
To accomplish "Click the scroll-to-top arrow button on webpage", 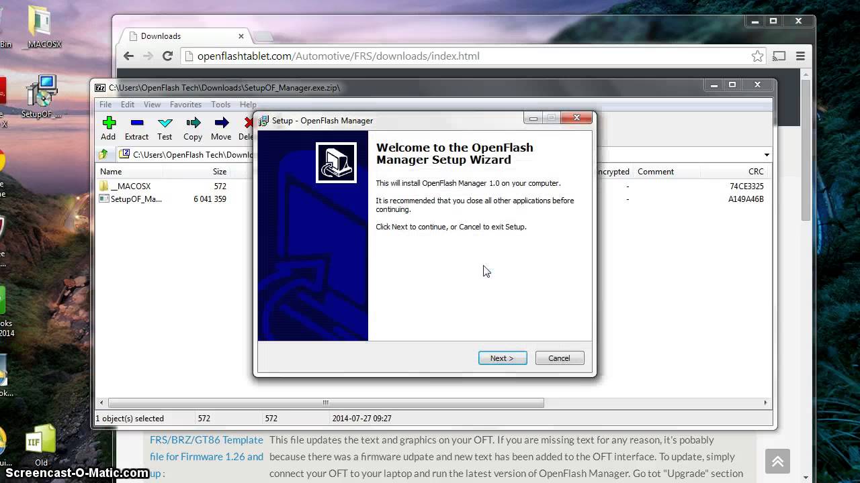I will [777, 462].
